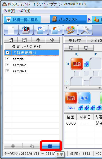Open the wrench and hammer settings icon
This screenshot has width=102, height=159.
85,30
